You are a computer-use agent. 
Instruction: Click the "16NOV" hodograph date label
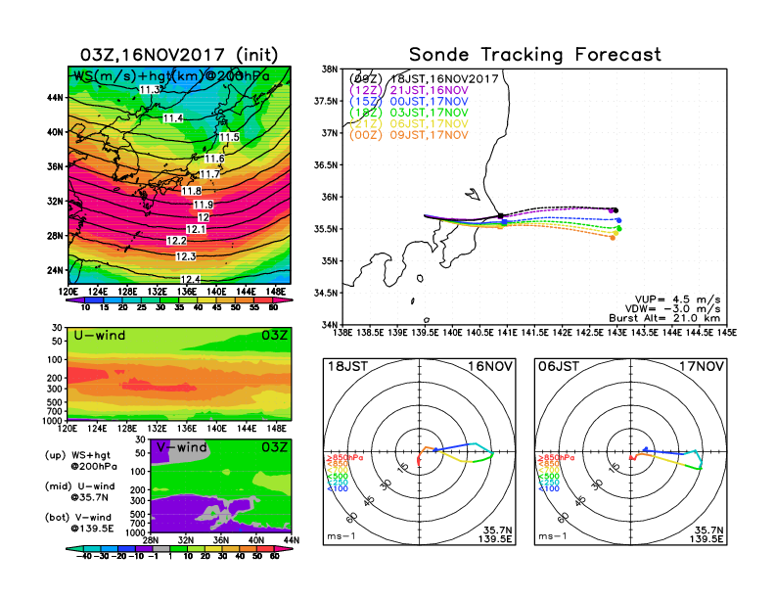click(490, 366)
